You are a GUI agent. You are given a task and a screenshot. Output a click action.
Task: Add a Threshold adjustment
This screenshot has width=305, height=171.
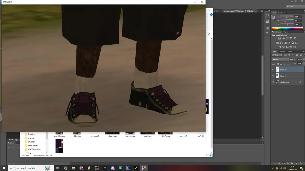[x=287, y=47]
